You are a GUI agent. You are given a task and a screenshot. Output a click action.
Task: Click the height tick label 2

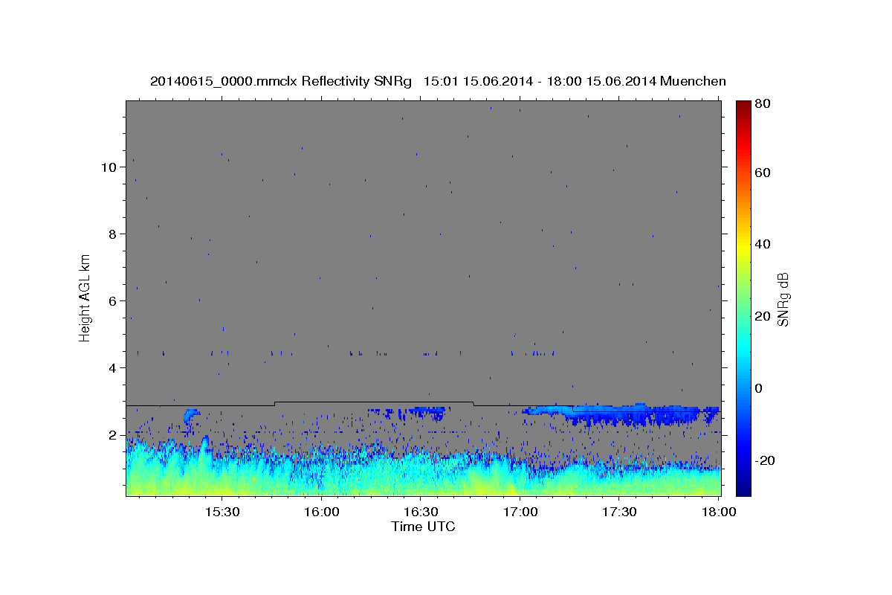point(113,435)
